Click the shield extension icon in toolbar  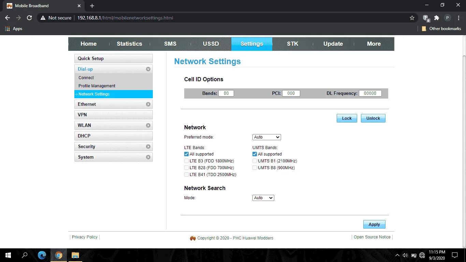click(x=426, y=18)
